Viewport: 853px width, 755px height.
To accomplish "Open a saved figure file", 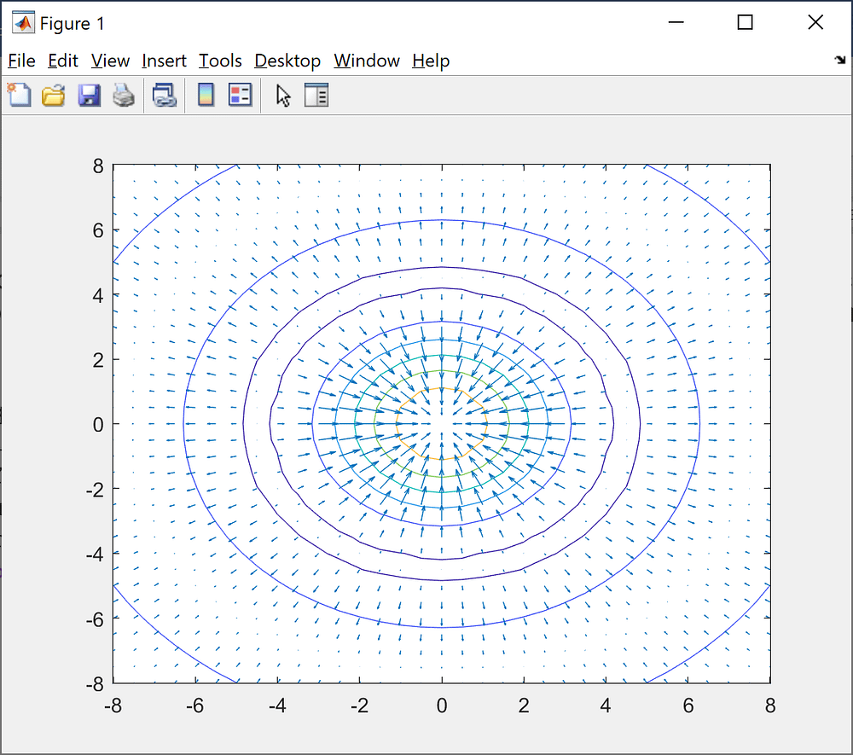I will point(54,95).
